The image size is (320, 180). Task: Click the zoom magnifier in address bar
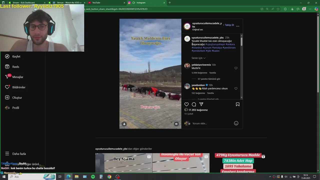point(267,9)
